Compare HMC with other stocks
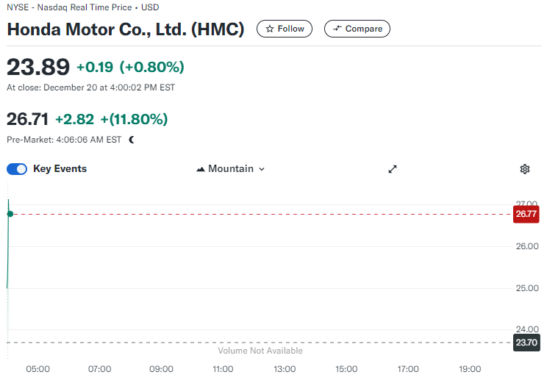The height and width of the screenshot is (383, 547). [x=357, y=29]
